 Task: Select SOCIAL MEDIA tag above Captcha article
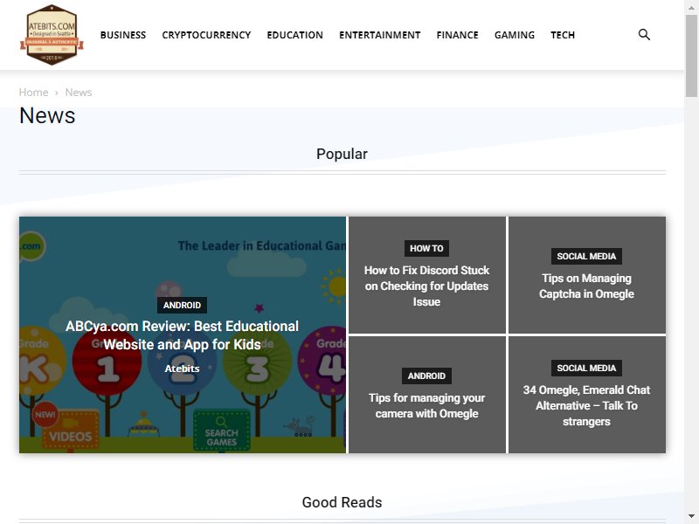coord(586,256)
